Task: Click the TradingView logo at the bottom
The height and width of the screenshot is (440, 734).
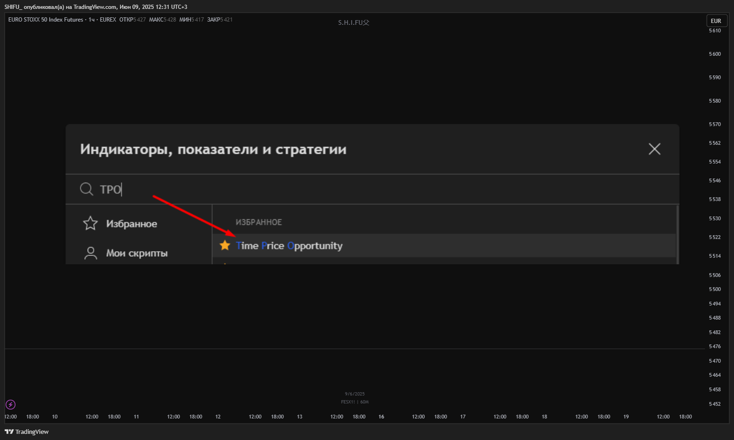Action: [27, 432]
